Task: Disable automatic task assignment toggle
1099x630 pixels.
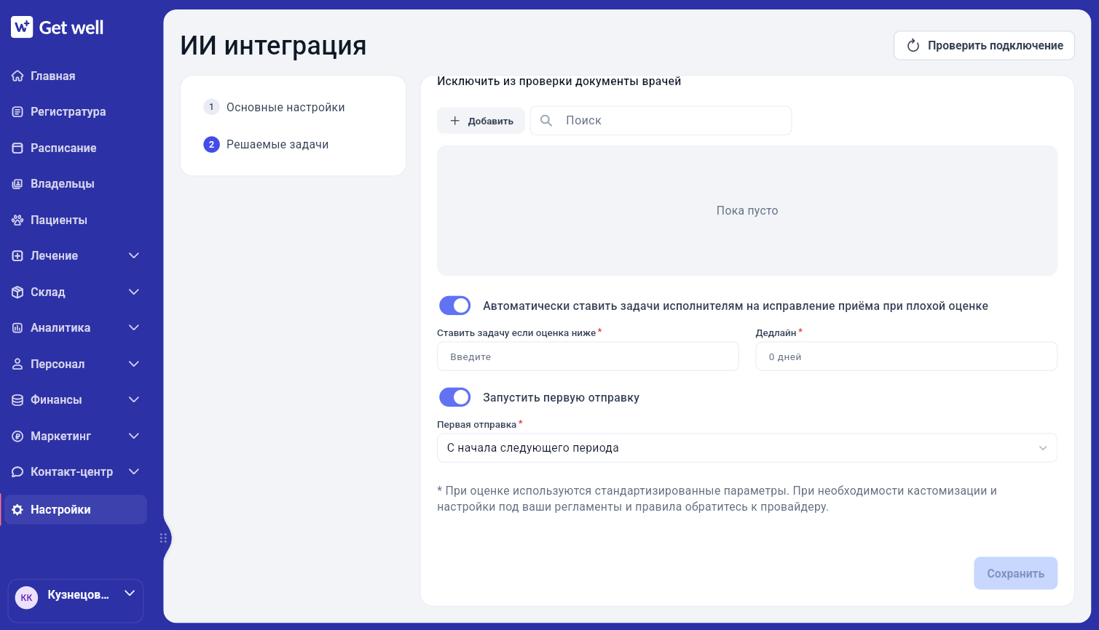Action: point(455,306)
